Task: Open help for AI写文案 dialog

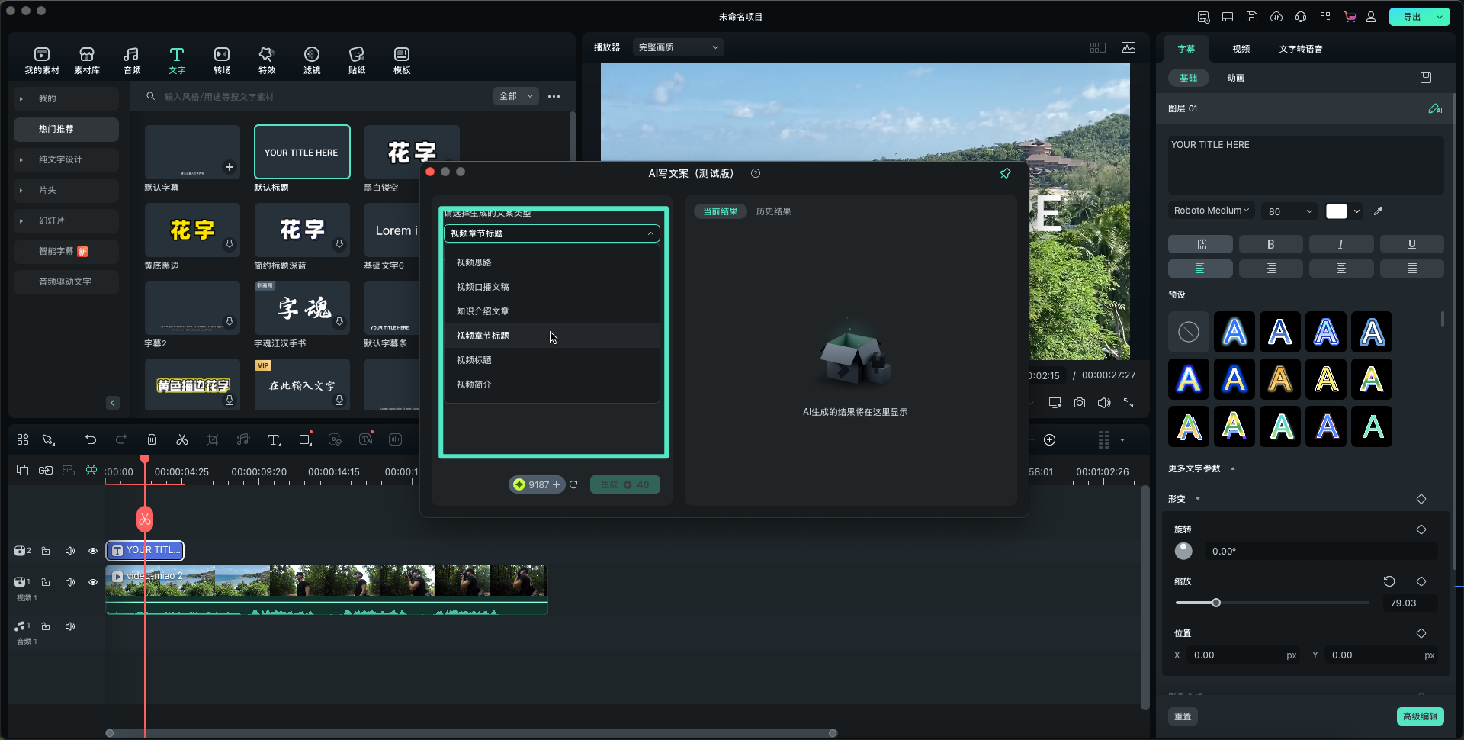Action: (x=756, y=173)
